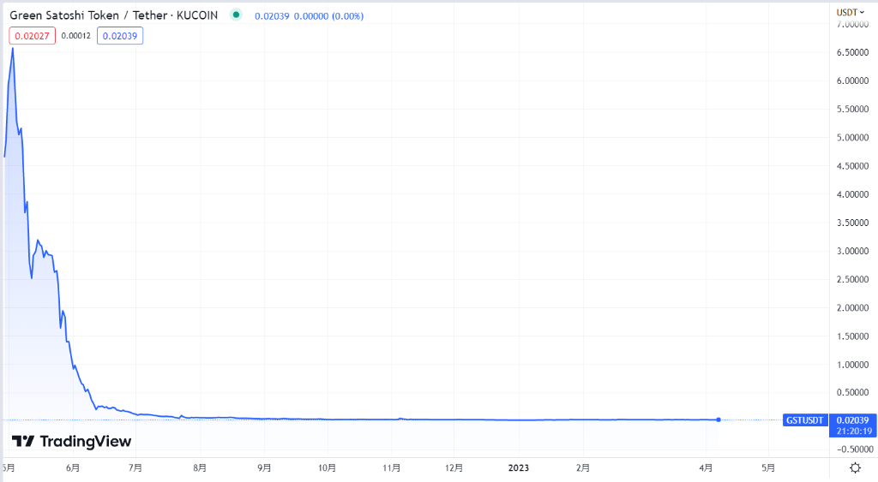Click the green market status dot
878x482 pixels.
point(237,15)
